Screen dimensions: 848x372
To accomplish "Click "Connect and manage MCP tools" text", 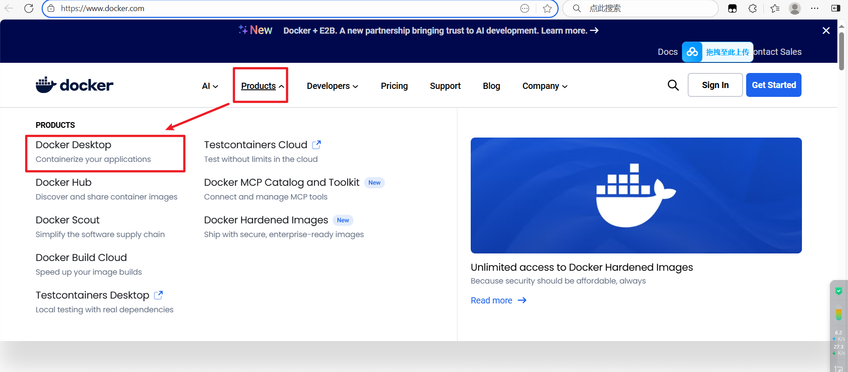I will [x=266, y=197].
